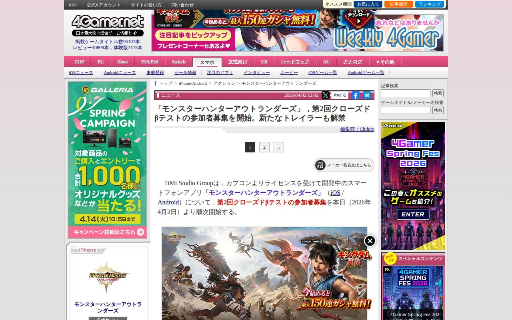Open the トップ breadcrumb link
The image size is (512, 320).
(x=166, y=83)
